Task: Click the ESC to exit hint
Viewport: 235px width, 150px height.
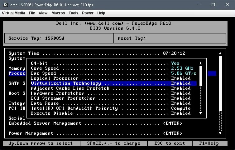Action: coord(170,143)
